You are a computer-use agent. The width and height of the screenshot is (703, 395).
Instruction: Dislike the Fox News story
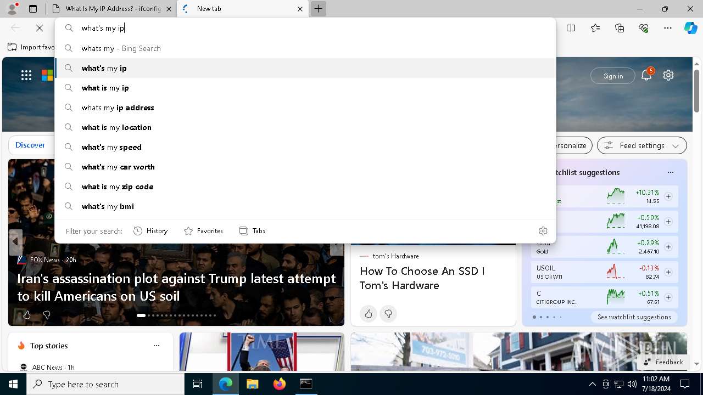point(47,315)
